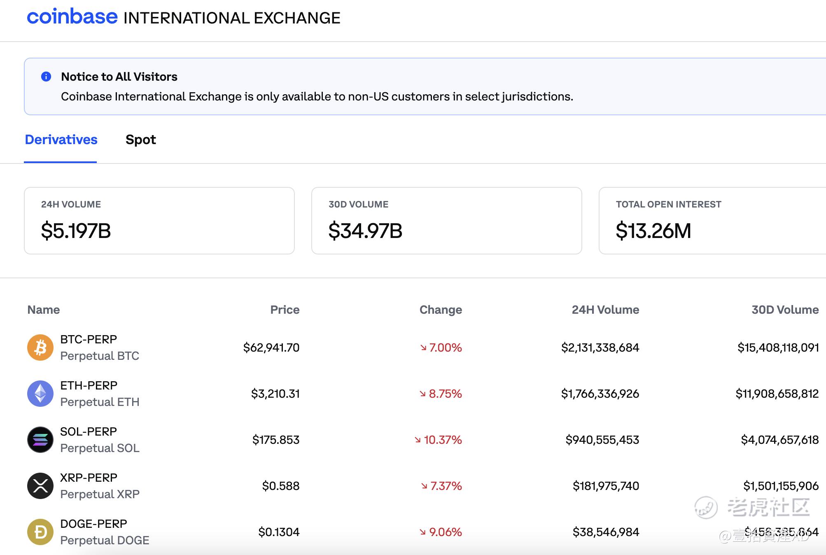Switch to the Spot tab
Screen dimensions: 826x555
pyautogui.click(x=141, y=140)
